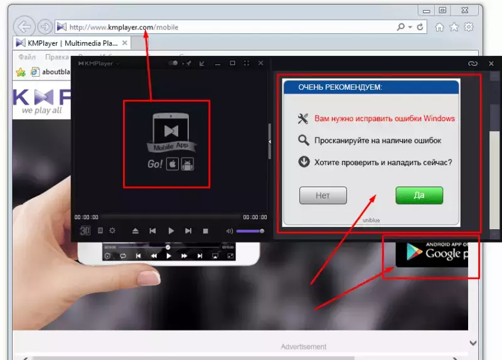The height and width of the screenshot is (360, 502).
Task: Click the right 00:00:00 total time
Action: click(x=255, y=217)
